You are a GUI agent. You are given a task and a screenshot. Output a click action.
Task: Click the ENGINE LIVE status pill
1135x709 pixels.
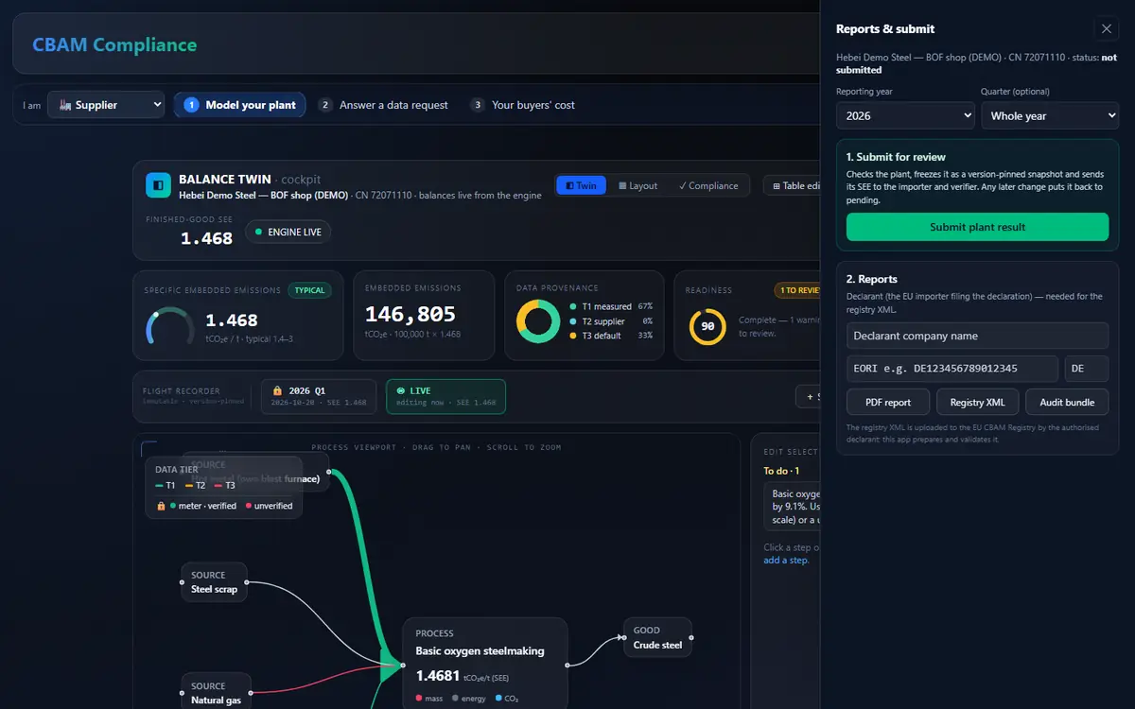pos(288,232)
